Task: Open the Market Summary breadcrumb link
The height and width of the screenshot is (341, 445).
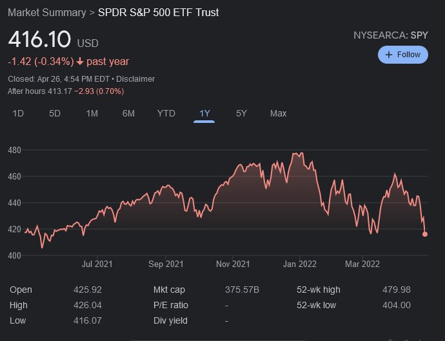Action: [x=47, y=12]
